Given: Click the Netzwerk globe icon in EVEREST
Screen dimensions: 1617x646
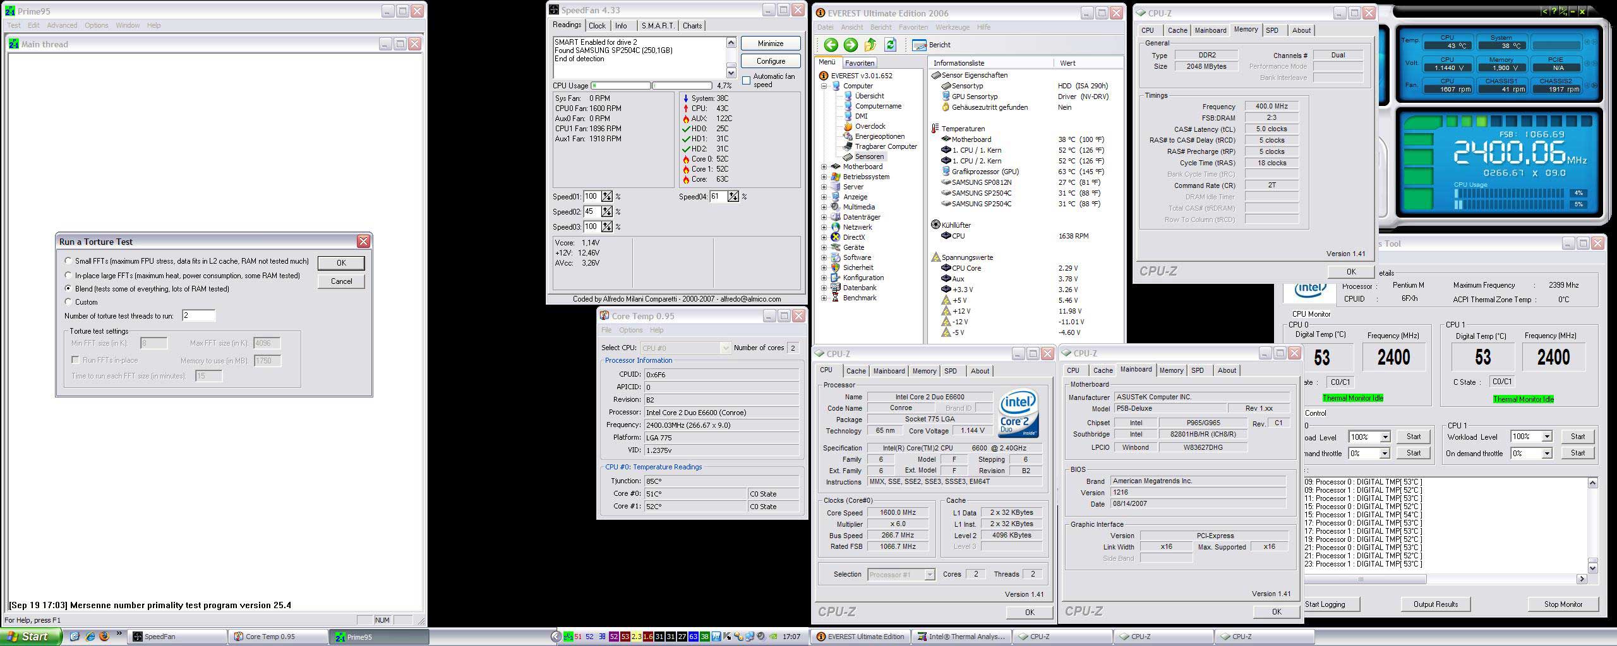Looking at the screenshot, I should pos(836,227).
